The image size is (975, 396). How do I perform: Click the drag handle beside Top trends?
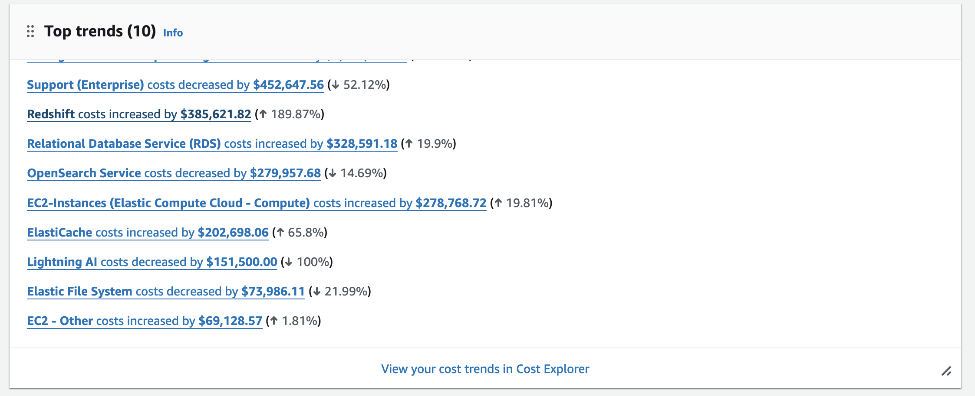click(30, 31)
